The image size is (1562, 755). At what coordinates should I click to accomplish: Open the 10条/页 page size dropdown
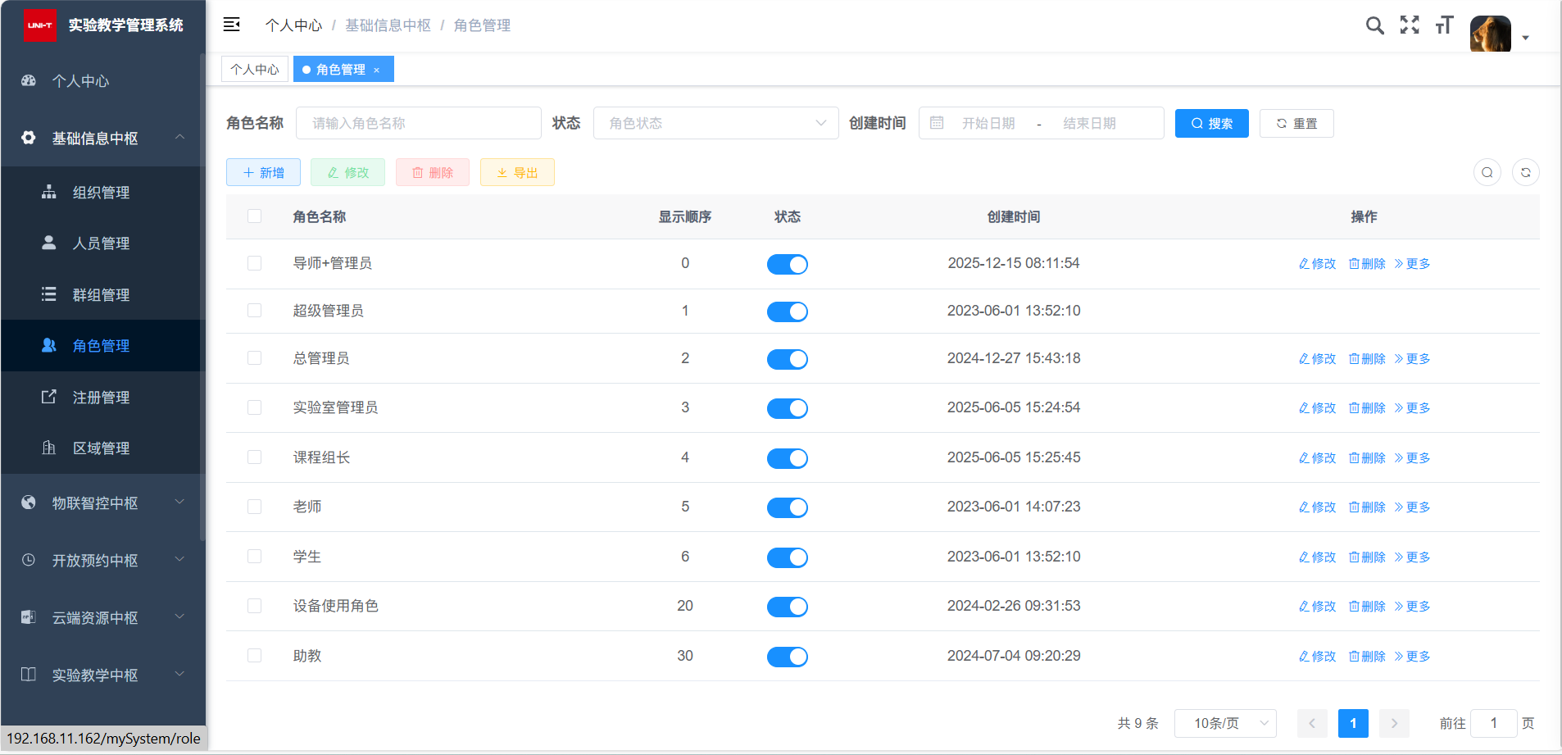(x=1225, y=723)
